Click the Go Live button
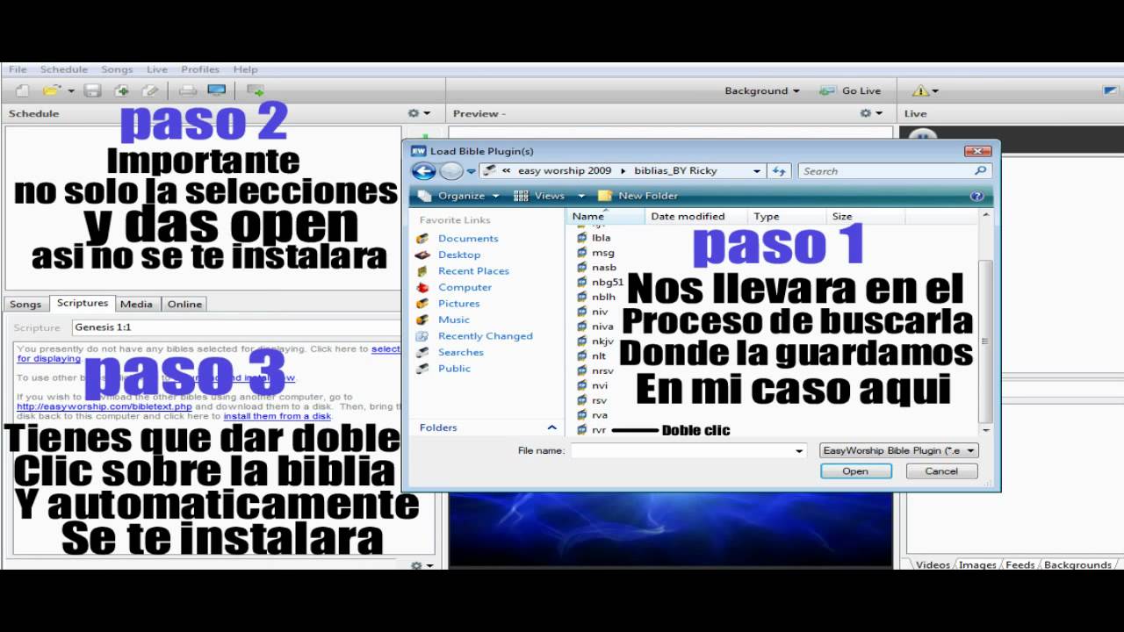Image resolution: width=1124 pixels, height=632 pixels. tap(850, 90)
